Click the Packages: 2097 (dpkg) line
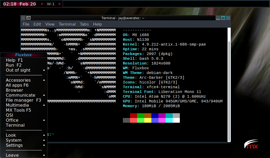Viewport: 270px width, 158px height. tap(148, 54)
